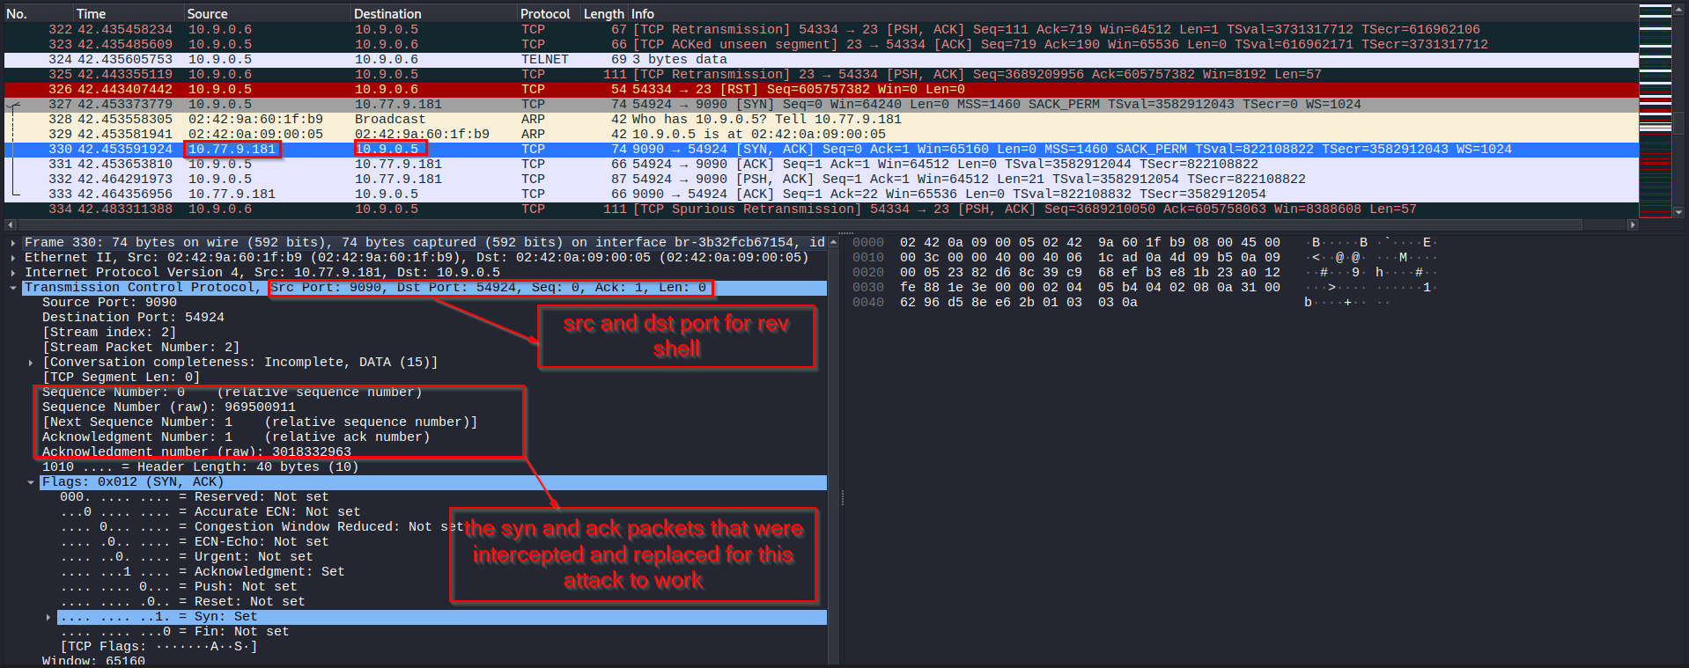Click the Length column header
1689x668 pixels.
(603, 14)
